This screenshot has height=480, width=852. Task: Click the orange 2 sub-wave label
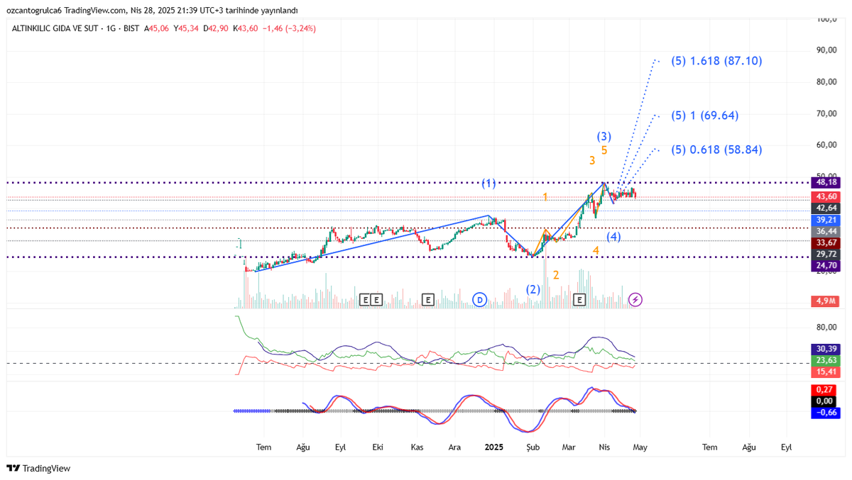(x=557, y=275)
